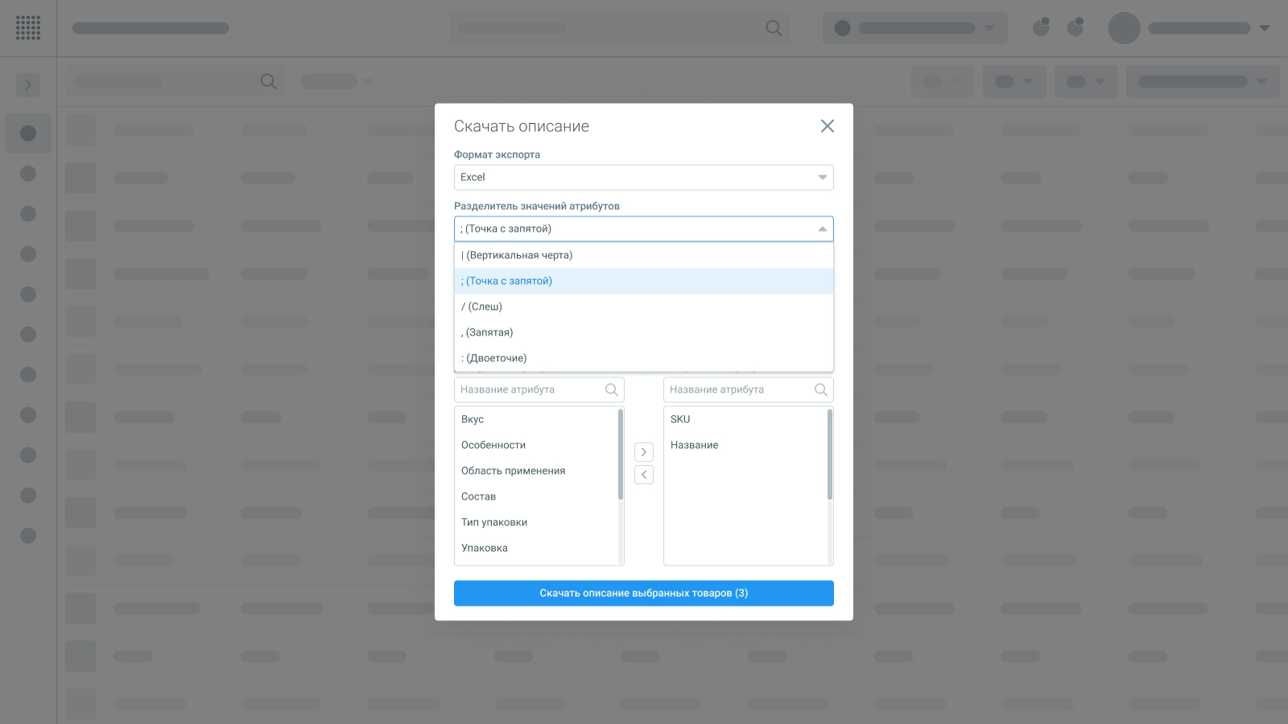Open the apps grid icon
Image resolution: width=1288 pixels, height=724 pixels.
point(28,28)
